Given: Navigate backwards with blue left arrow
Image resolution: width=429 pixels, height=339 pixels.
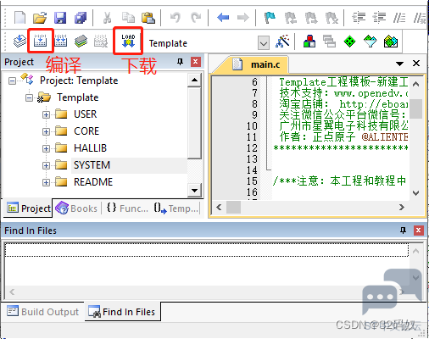Looking at the screenshot, I should 223,18.
